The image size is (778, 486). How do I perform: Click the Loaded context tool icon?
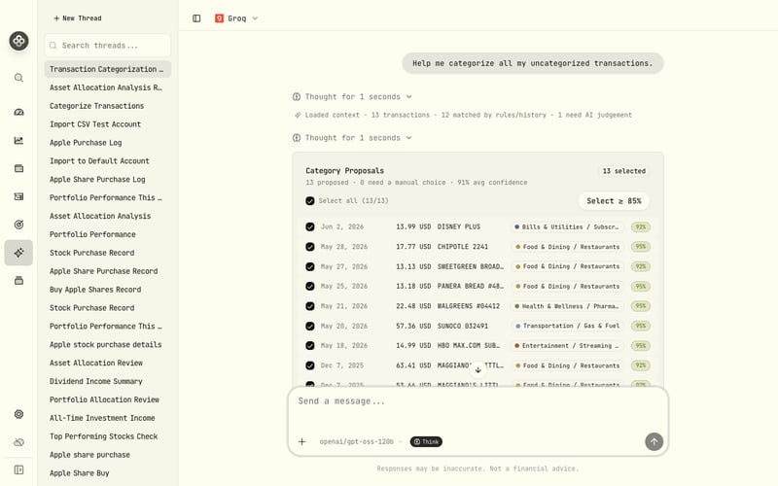[298, 115]
